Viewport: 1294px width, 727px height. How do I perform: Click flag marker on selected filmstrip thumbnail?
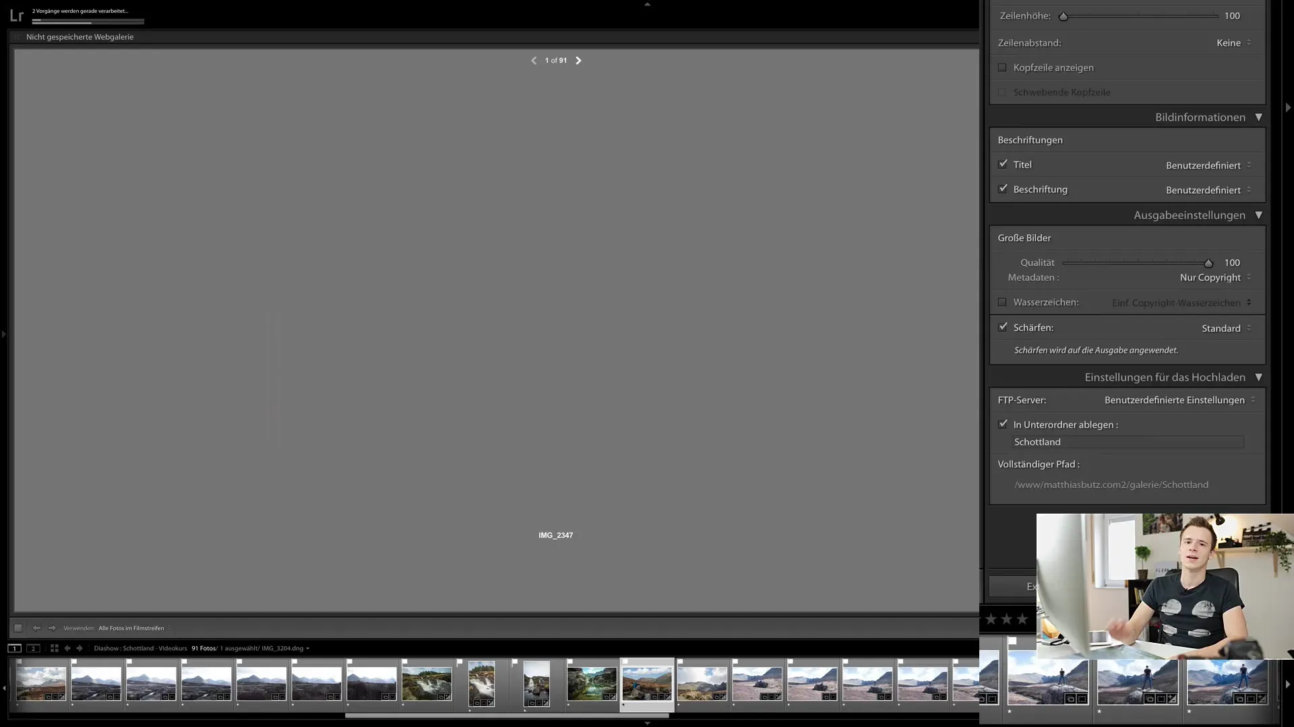pyautogui.click(x=625, y=662)
